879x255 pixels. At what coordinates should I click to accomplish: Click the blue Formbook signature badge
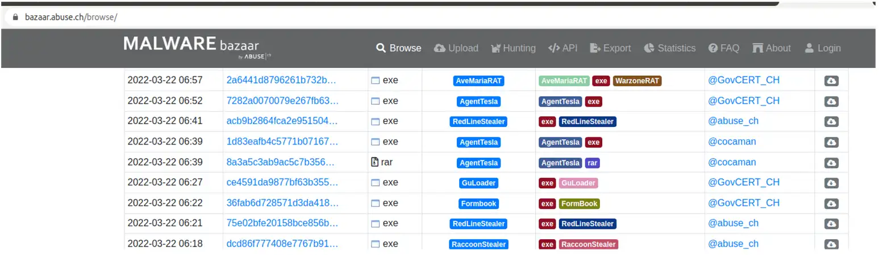point(479,203)
